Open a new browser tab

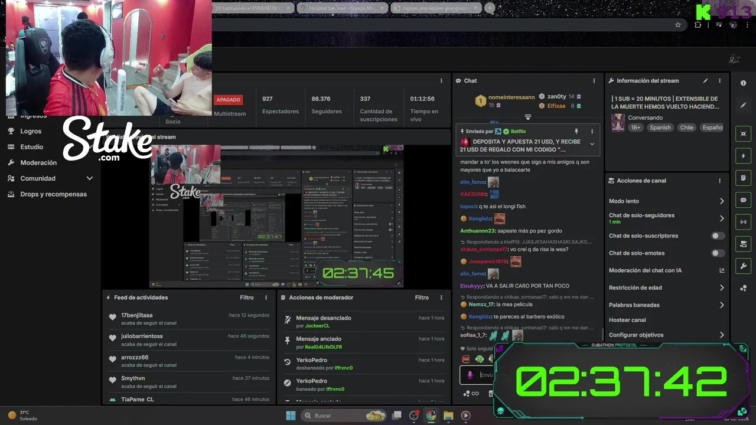tap(490, 8)
